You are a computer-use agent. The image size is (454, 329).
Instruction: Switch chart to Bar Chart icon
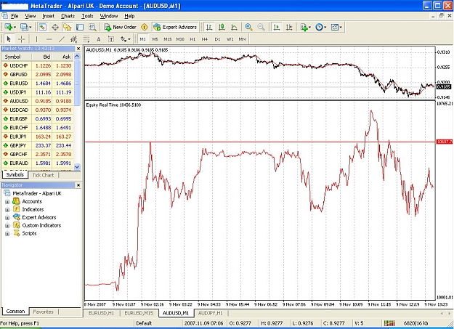[209, 27]
